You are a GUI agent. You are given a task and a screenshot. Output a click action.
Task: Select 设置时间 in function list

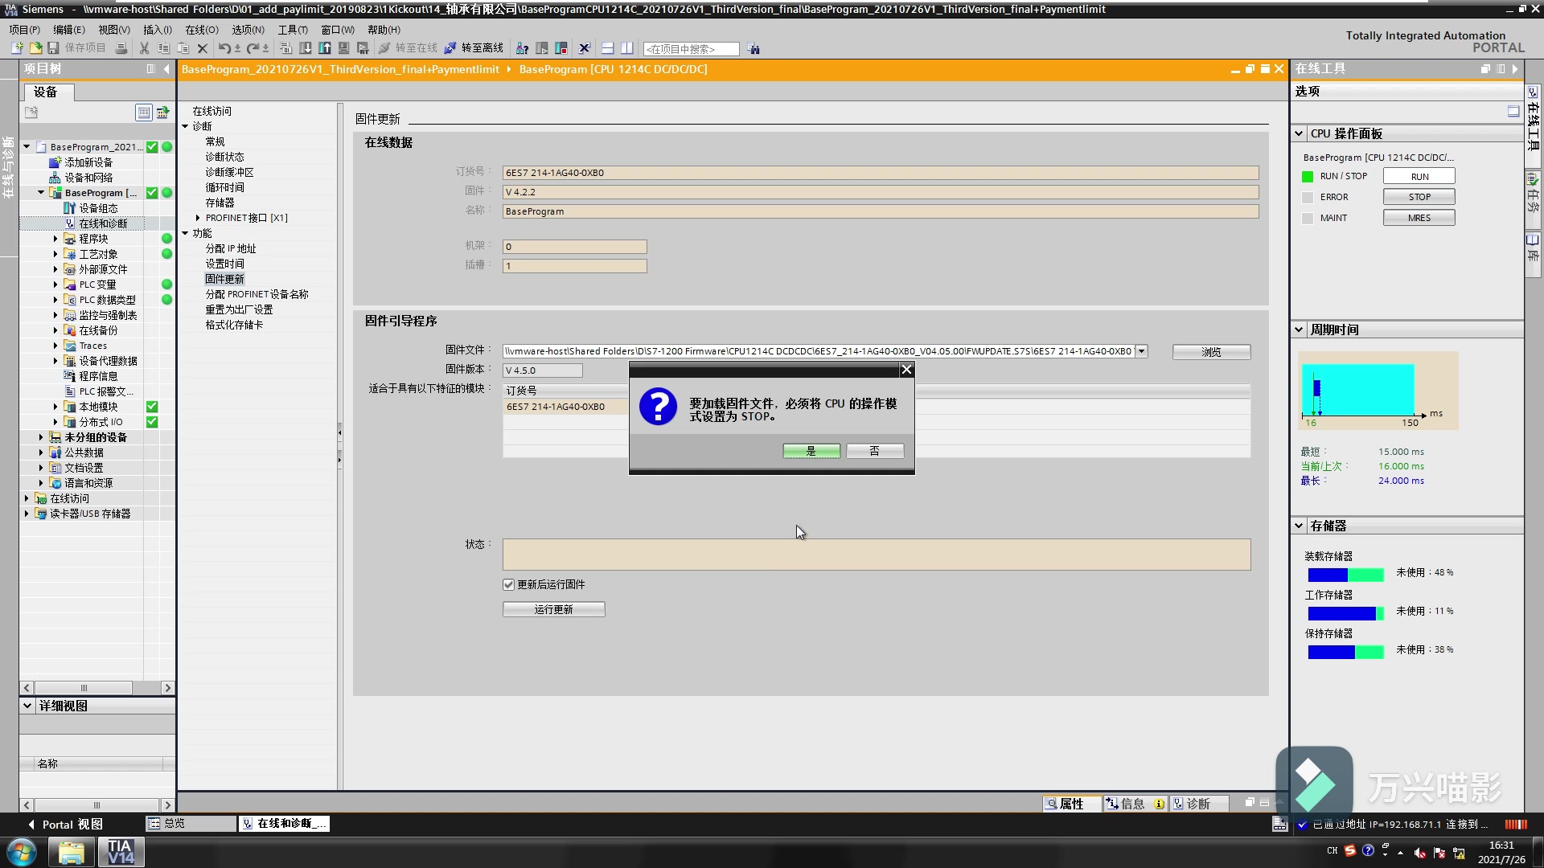point(224,264)
